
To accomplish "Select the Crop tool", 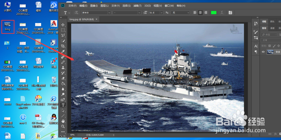I will point(63,46).
